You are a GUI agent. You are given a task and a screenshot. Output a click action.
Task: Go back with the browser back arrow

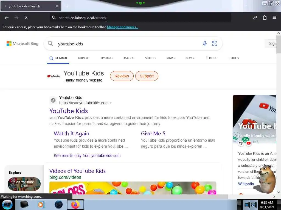[x=7, y=18]
